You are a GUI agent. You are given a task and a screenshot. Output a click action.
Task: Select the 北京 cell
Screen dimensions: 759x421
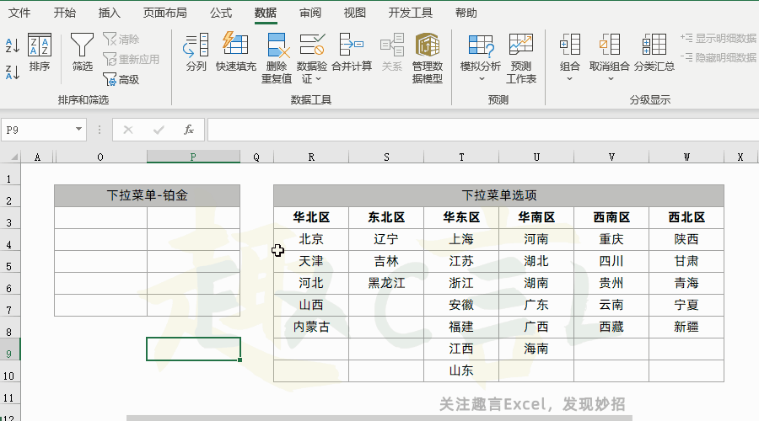pos(311,239)
